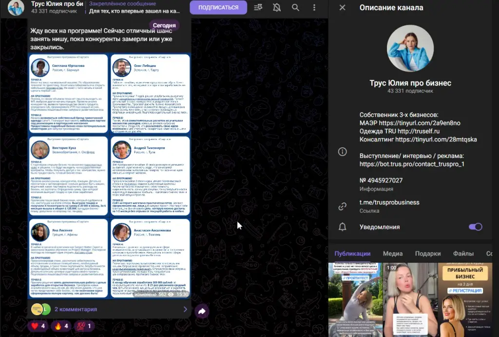
Task: Click the channel avatar in chat header
Action: click(x=16, y=7)
